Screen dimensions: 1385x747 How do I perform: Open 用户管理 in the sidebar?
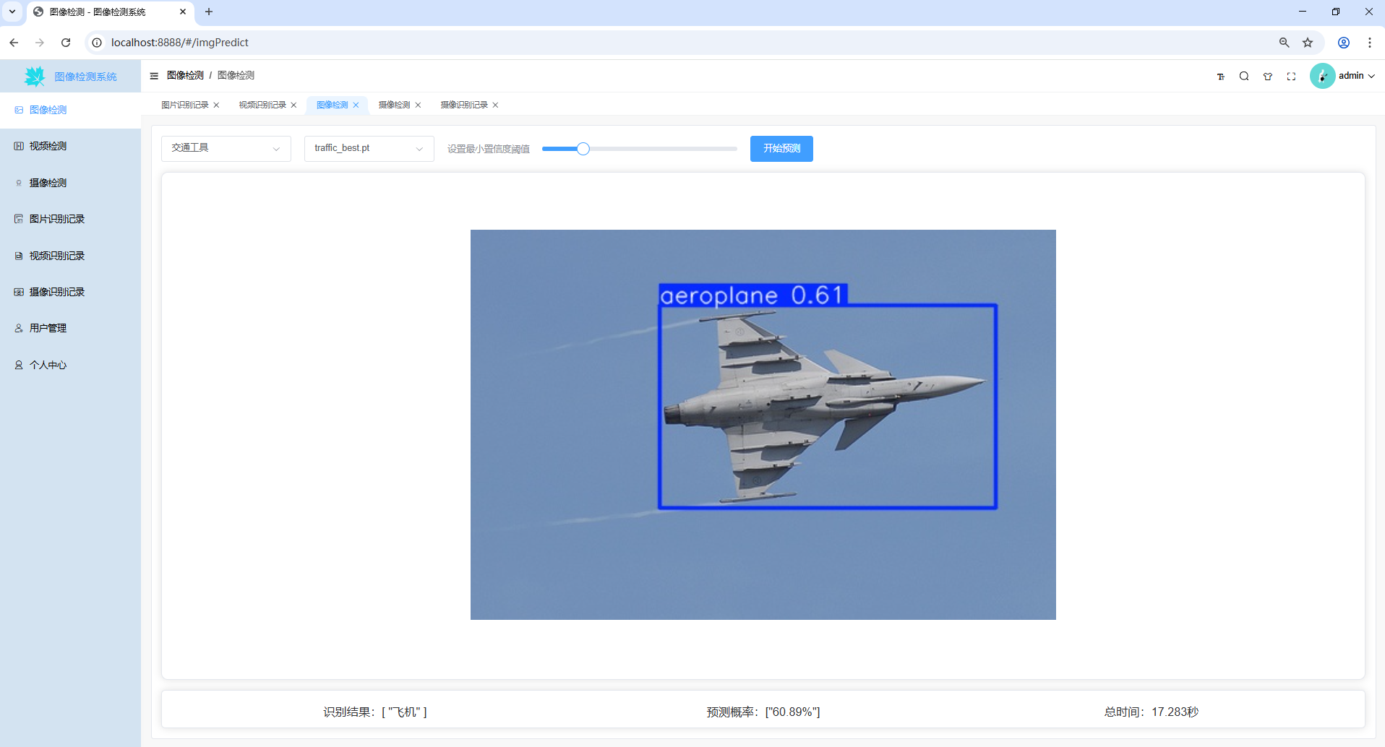[x=70, y=328]
